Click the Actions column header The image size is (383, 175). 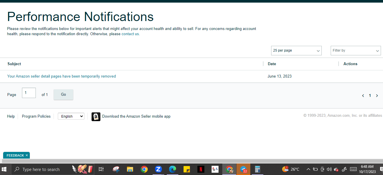pyautogui.click(x=350, y=64)
